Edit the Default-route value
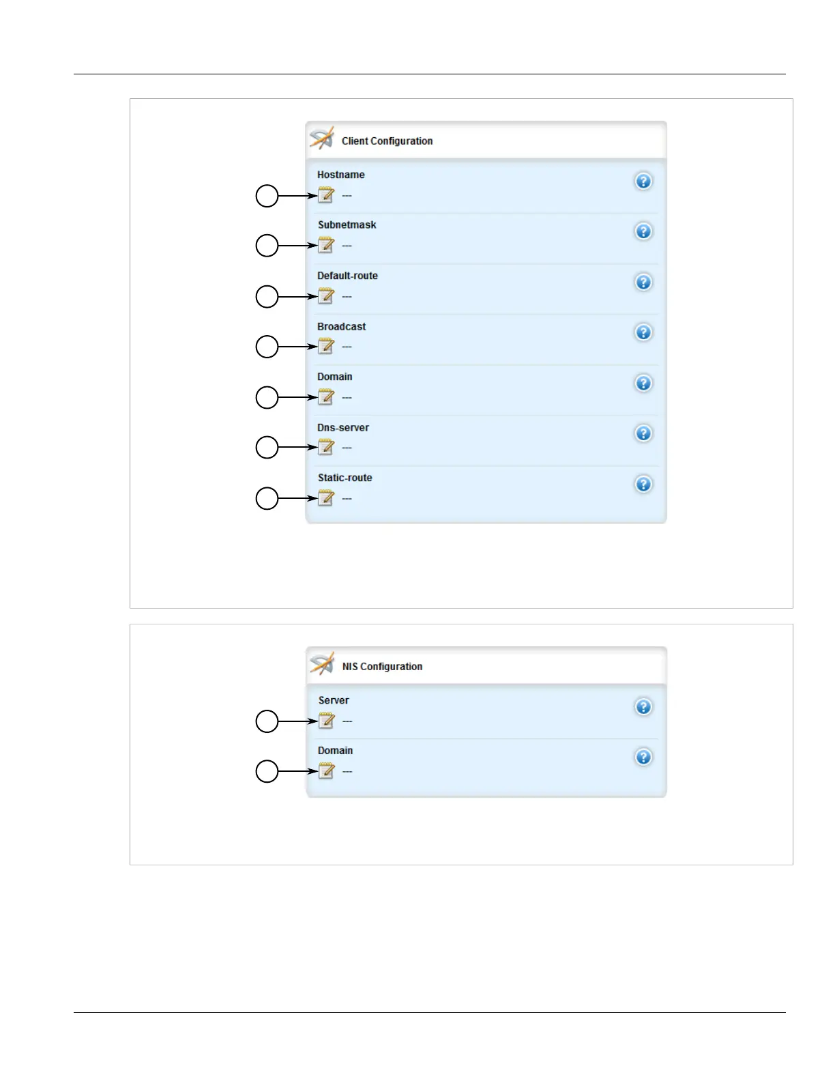Viewport: 835px width, 1081px height. coord(326,296)
